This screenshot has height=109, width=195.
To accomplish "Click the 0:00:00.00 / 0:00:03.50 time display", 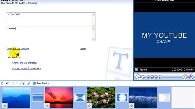I will (183, 70).
